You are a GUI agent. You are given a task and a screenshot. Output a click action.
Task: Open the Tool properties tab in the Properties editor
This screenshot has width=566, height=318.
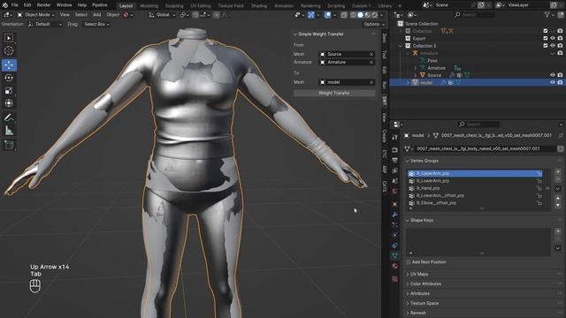coord(394,138)
